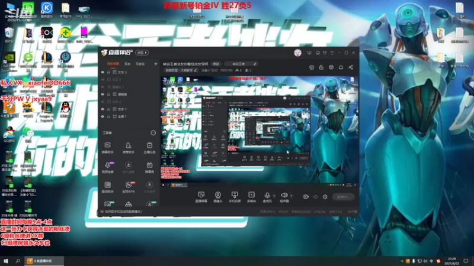Toggle lock on 文本 1 layer
Screen dimensions: 474x266
tap(108, 109)
